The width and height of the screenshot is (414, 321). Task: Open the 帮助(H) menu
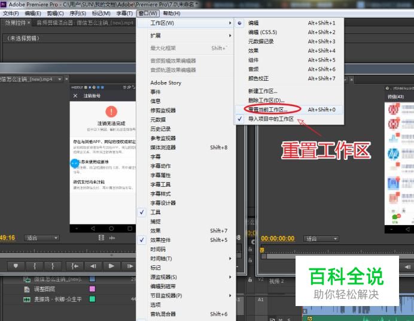pos(172,13)
